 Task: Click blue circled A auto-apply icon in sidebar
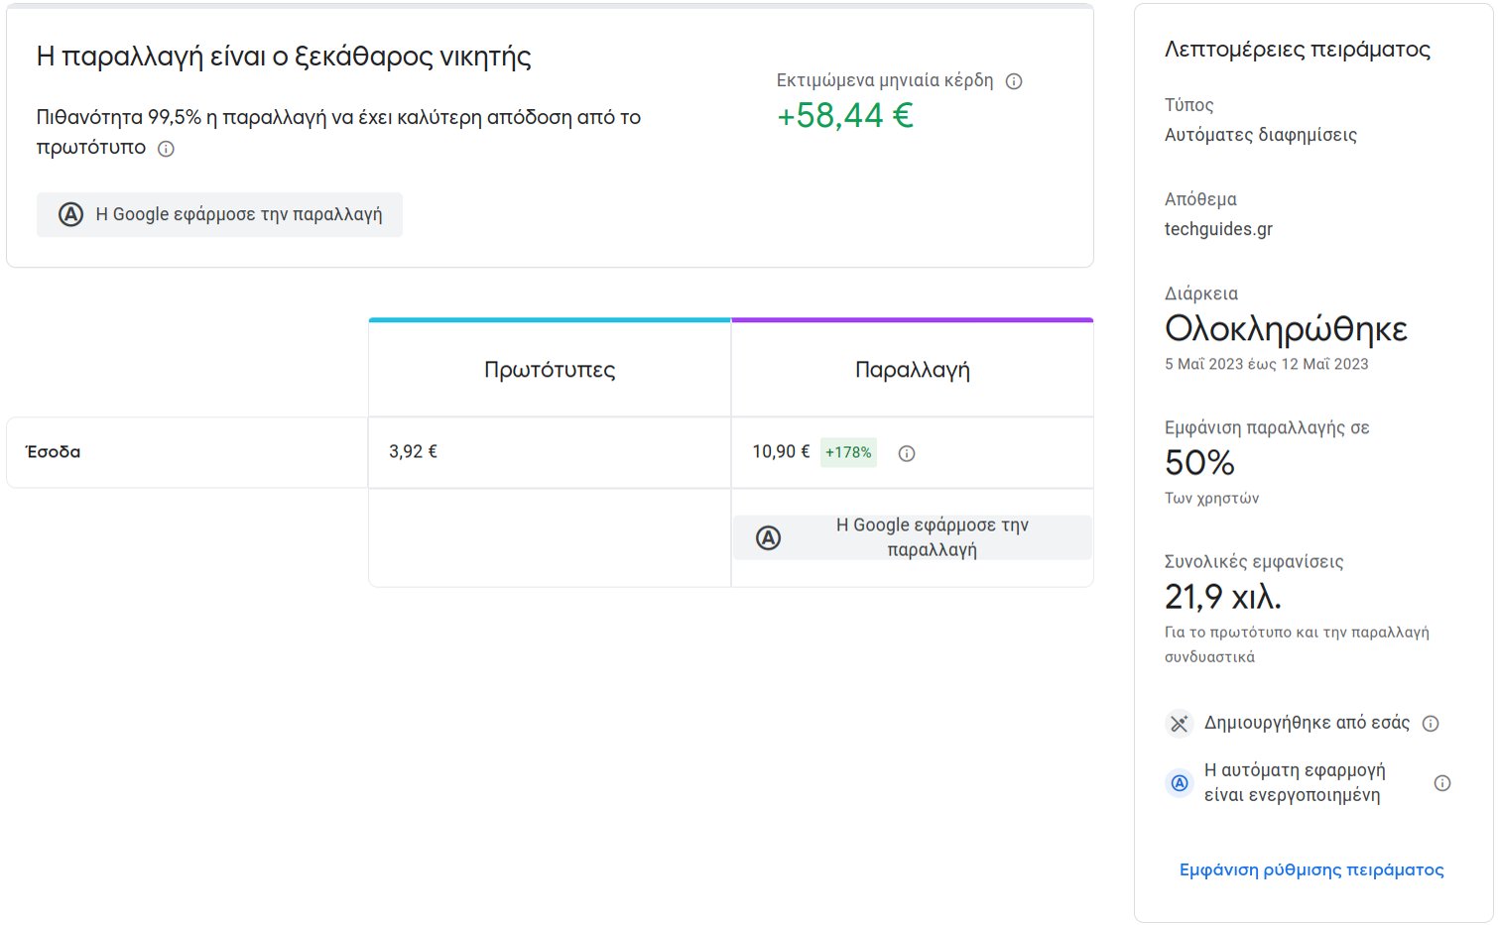pos(1179,783)
